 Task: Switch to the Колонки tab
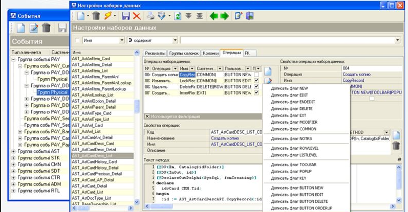(210, 53)
